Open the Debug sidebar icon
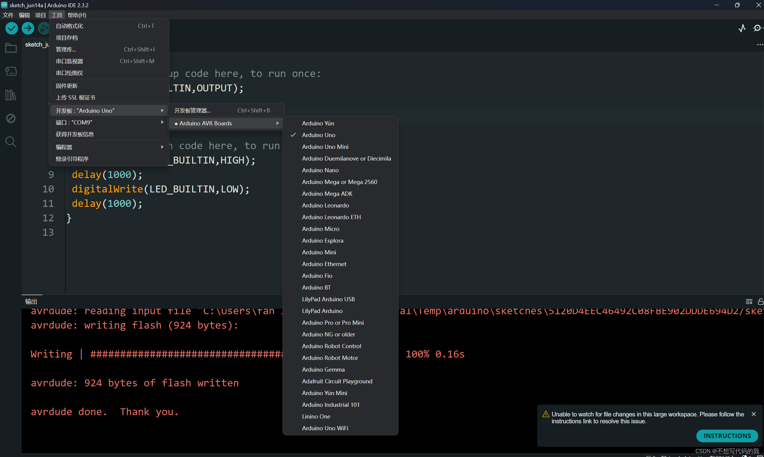764x457 pixels. pyautogui.click(x=11, y=118)
